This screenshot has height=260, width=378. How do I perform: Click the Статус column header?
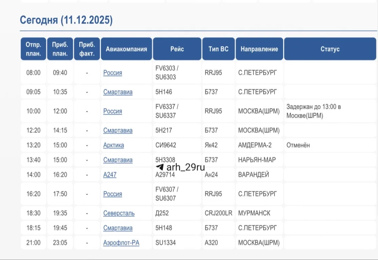click(330, 49)
